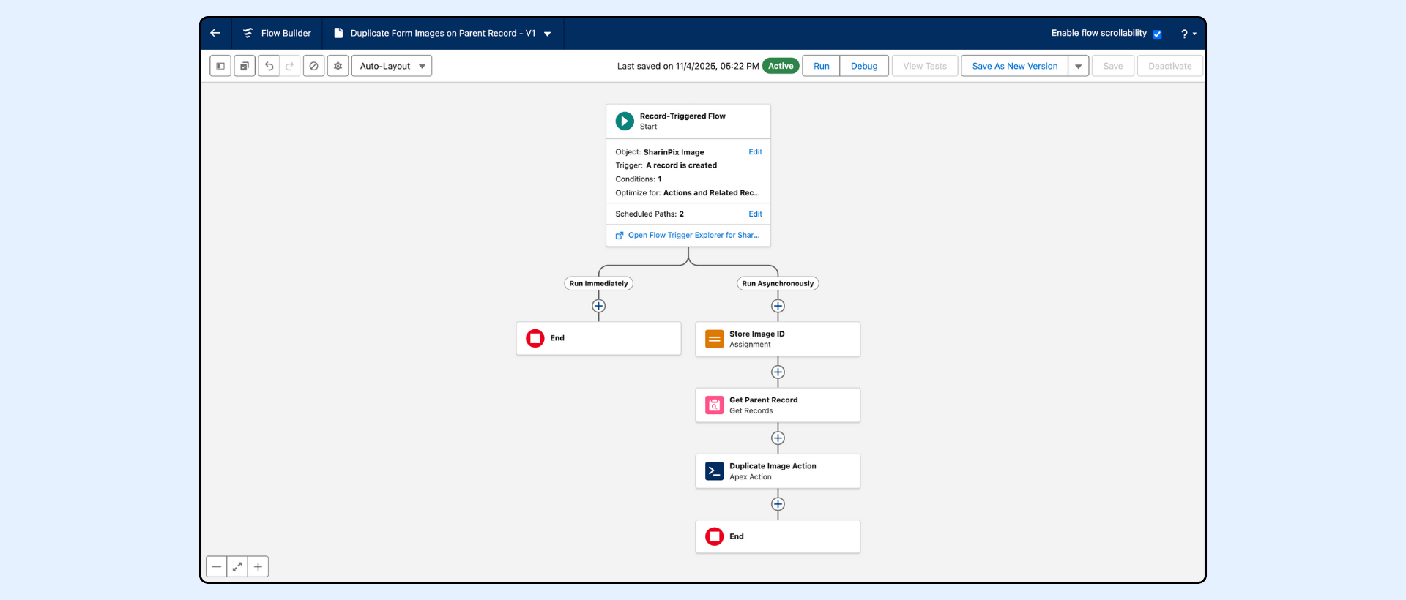
Task: Zoom in the canvas with plus
Action: [x=258, y=567]
